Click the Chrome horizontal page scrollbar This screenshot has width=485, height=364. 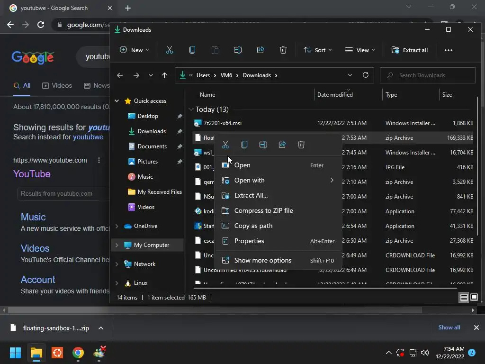tap(215, 310)
